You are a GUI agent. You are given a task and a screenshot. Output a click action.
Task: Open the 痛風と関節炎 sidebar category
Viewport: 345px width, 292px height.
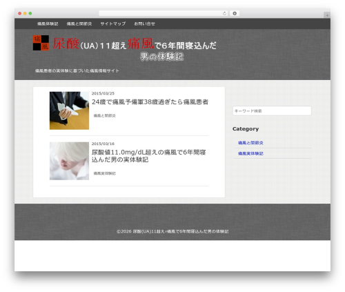tap(250, 143)
